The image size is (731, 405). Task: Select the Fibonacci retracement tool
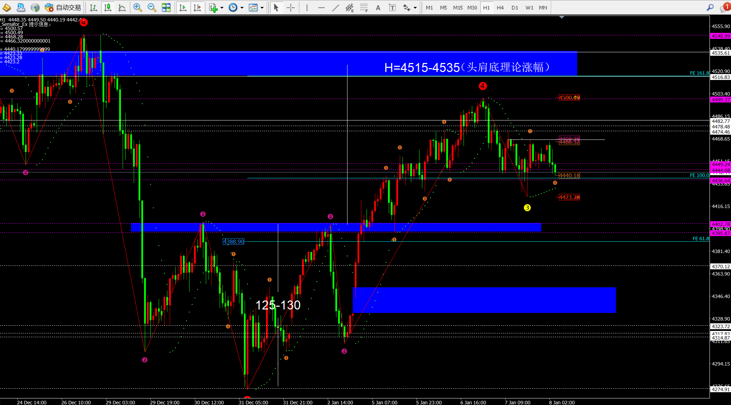[x=364, y=7]
